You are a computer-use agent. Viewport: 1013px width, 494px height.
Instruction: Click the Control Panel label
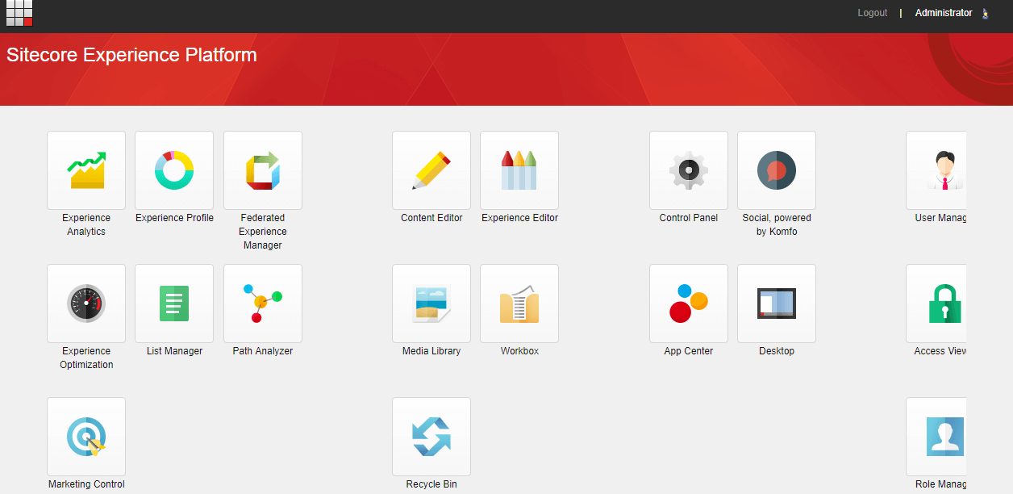pyautogui.click(x=689, y=218)
